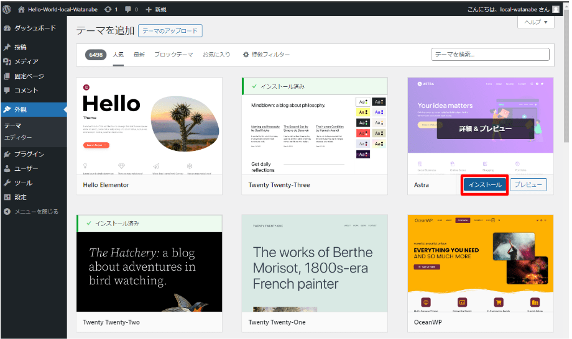Click テーマを追加 page heading
Image resolution: width=572 pixels, height=339 pixels.
tap(105, 30)
